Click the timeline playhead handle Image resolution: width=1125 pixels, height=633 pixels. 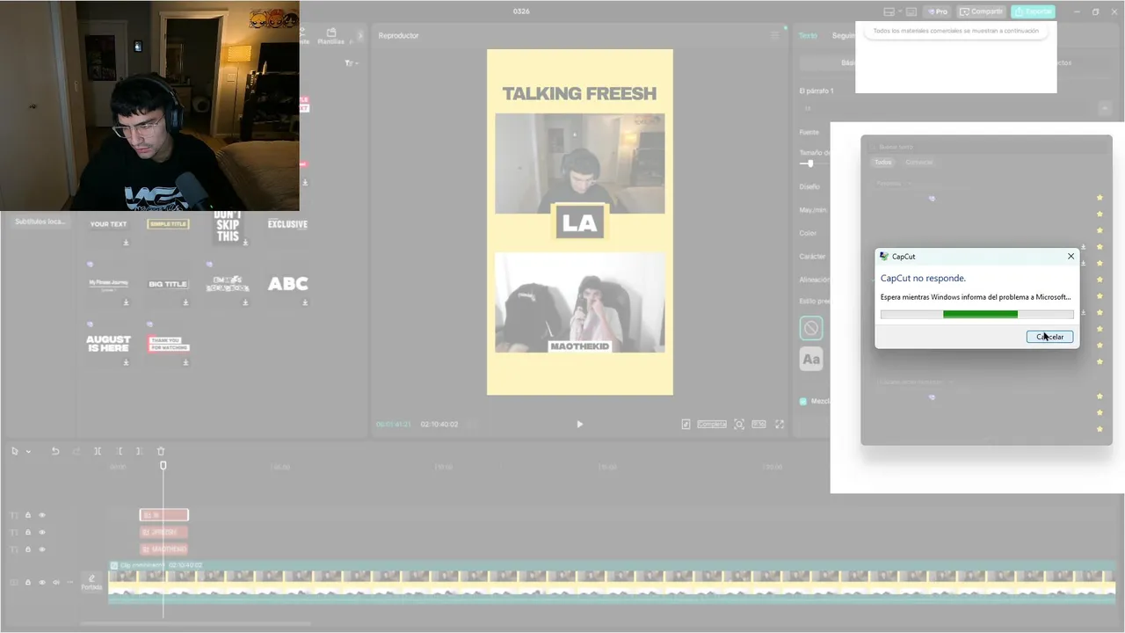(x=163, y=465)
